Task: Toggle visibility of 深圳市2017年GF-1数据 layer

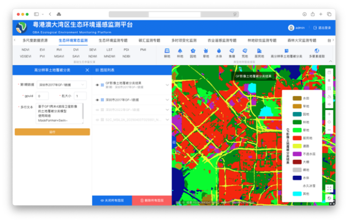Action: point(97,100)
